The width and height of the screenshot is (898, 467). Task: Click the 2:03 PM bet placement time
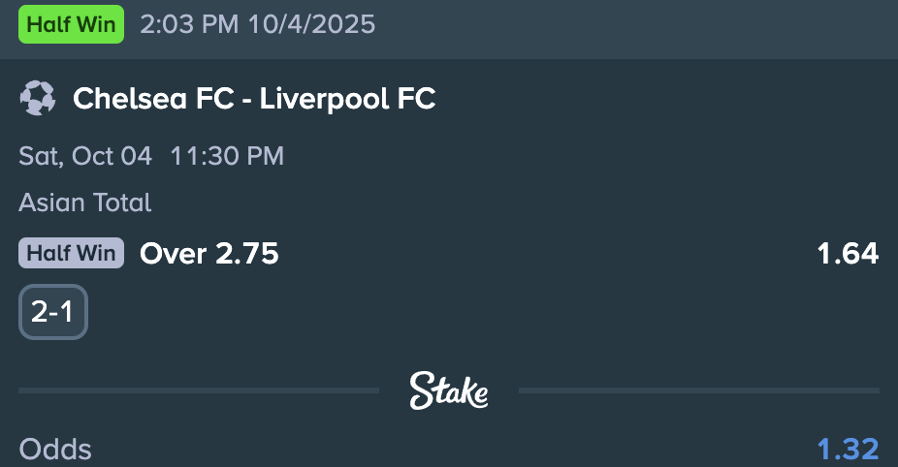[x=189, y=24]
